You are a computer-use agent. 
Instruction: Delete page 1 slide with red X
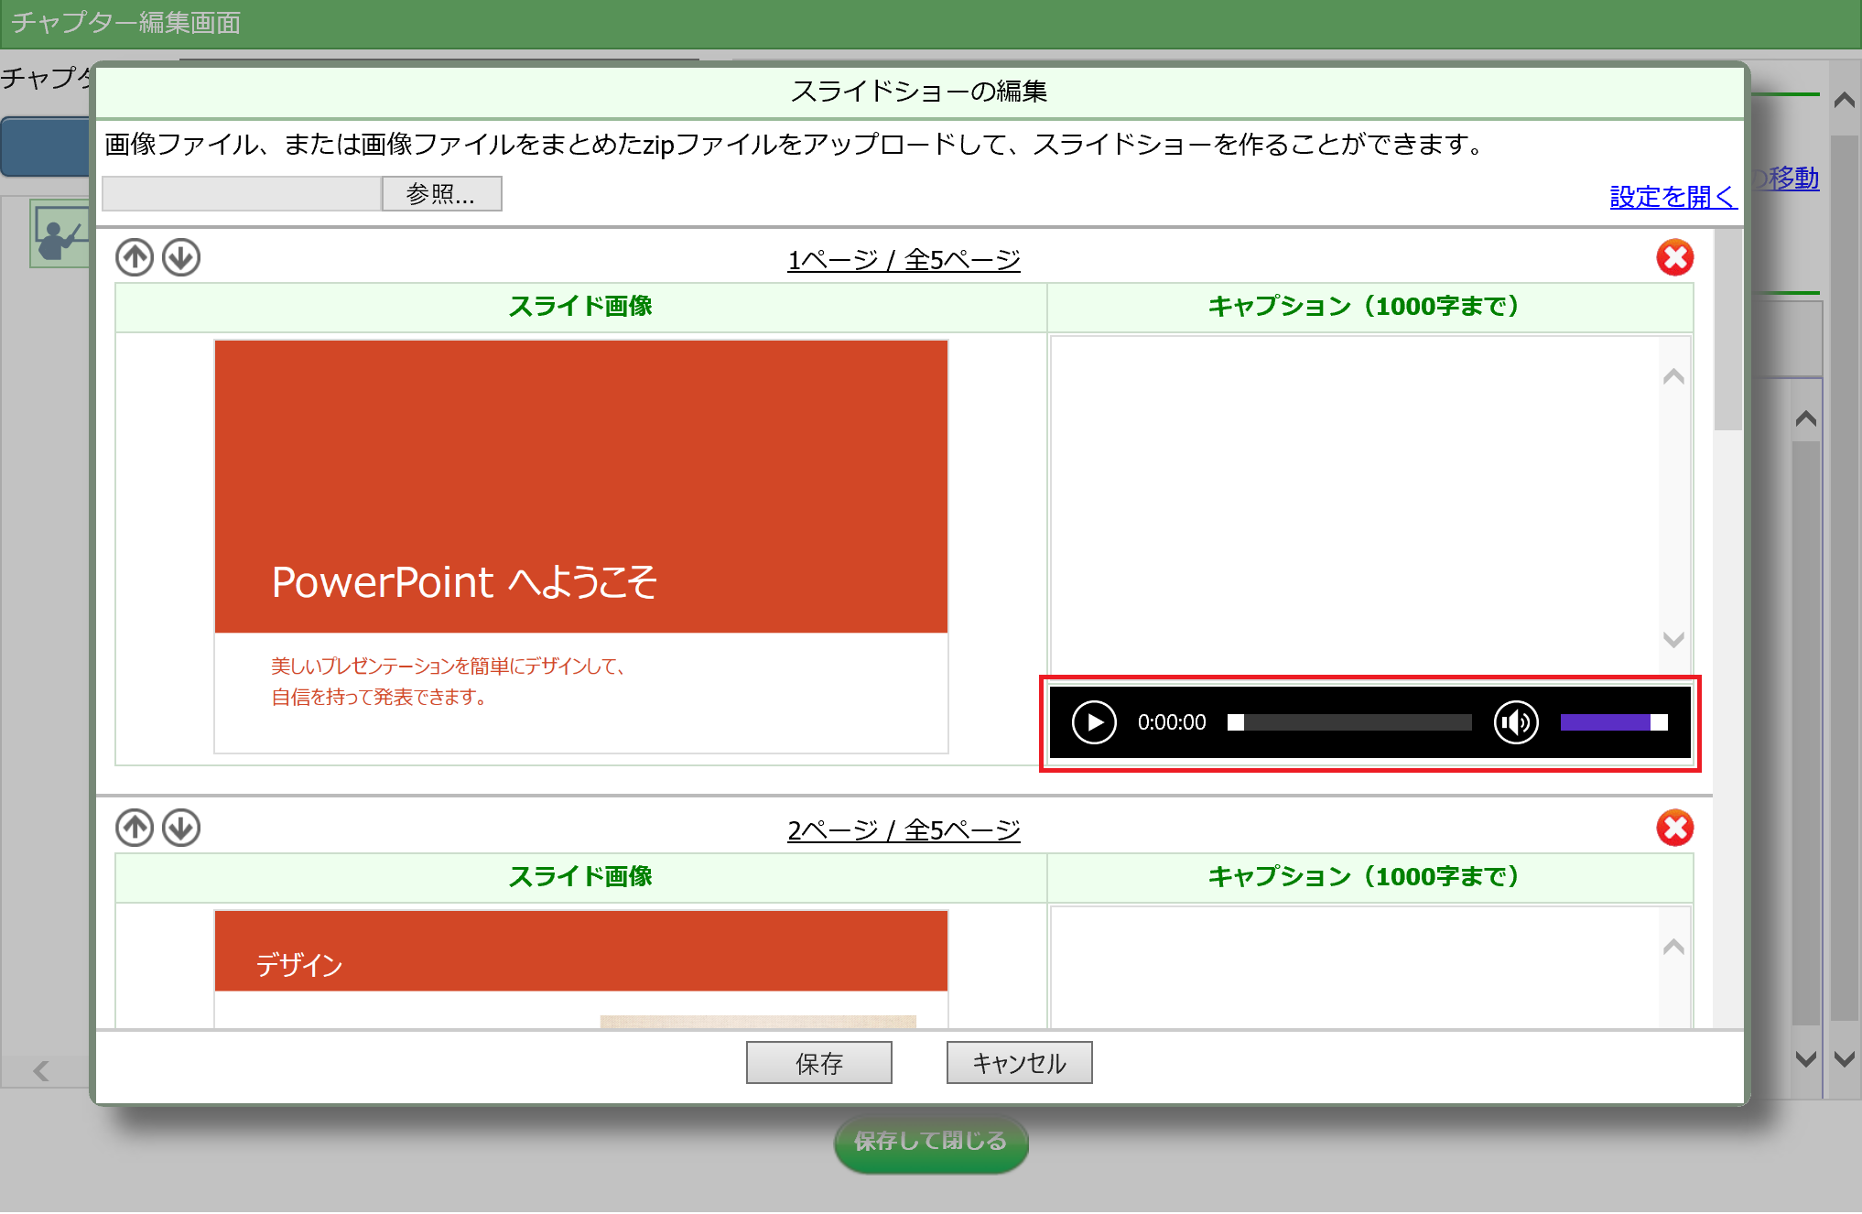pyautogui.click(x=1674, y=257)
